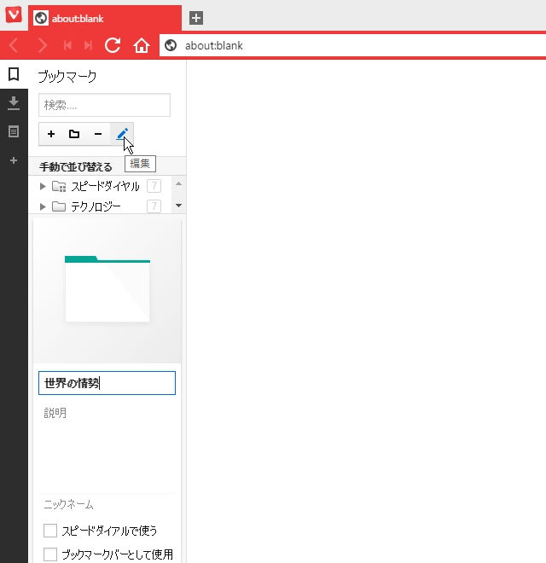This screenshot has width=546, height=563.
Task: Click the fast forward navigation button
Action: tap(88, 45)
